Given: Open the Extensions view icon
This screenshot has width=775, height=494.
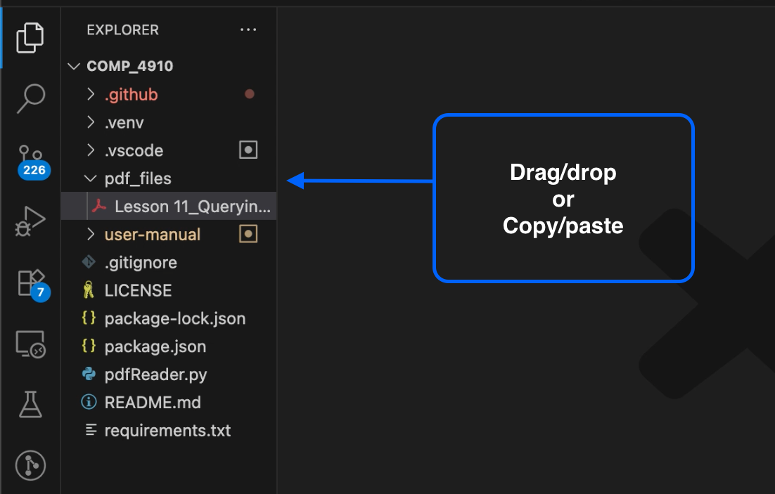Looking at the screenshot, I should click(30, 282).
